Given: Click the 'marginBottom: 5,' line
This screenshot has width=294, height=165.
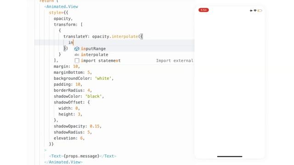Looking at the screenshot, I should [x=73, y=72].
